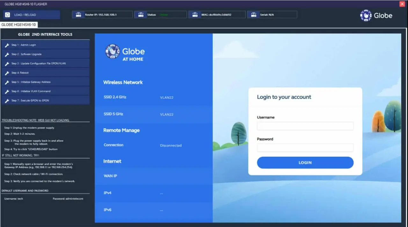This screenshot has height=227, width=408.
Task: Click Step 3: Verify you are connected text
Action: click(x=40, y=181)
